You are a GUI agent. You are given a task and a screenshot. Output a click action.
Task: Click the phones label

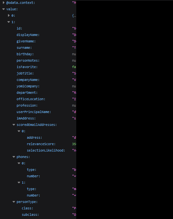(x=23, y=157)
